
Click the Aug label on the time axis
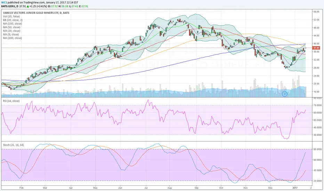[169, 188]
